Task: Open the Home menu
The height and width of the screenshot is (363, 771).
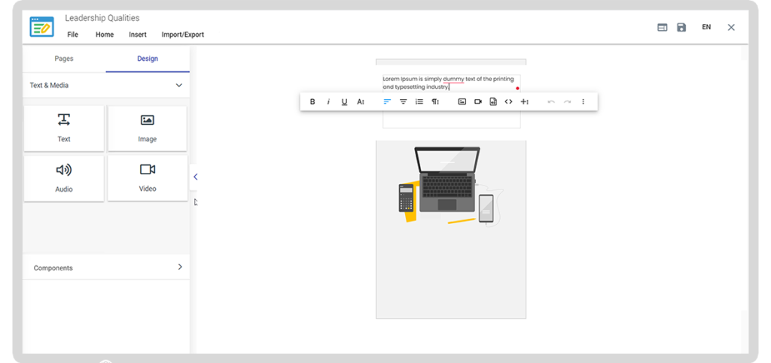Action: pyautogui.click(x=105, y=35)
